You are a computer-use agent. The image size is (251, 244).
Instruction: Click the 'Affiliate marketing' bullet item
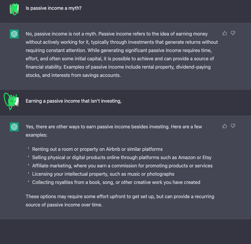pos(122,166)
